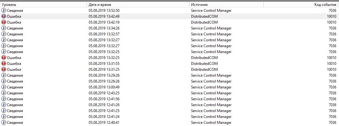339x126 pixels.
Task: Sort by the Уровень column header
Action: click(43, 5)
